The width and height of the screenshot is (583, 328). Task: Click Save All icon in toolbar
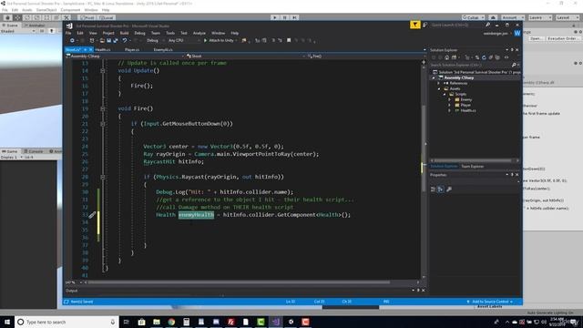pos(116,40)
